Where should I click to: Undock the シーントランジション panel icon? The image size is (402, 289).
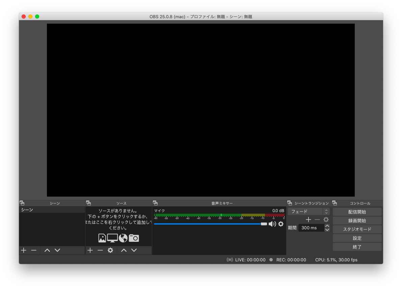pyautogui.click(x=290, y=203)
